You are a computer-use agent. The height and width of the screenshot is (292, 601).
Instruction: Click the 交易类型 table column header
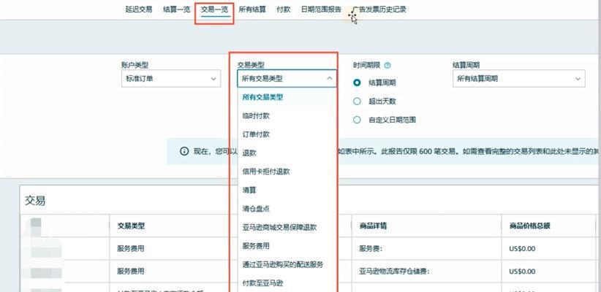[x=131, y=226]
